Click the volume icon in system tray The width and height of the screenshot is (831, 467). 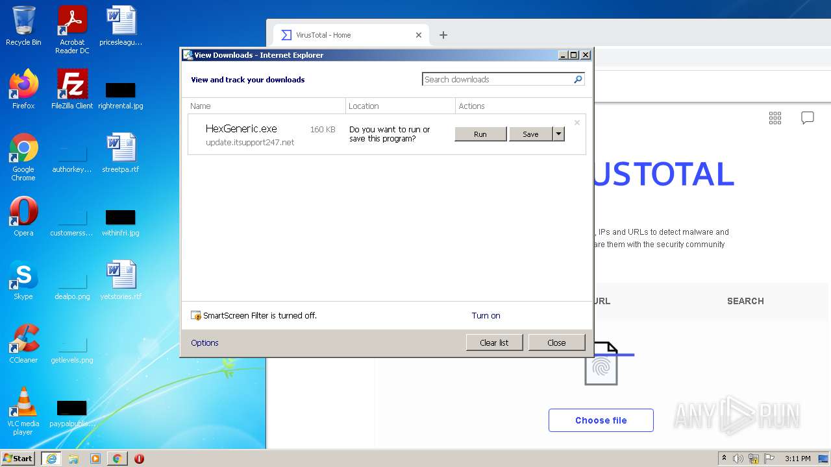tap(738, 459)
